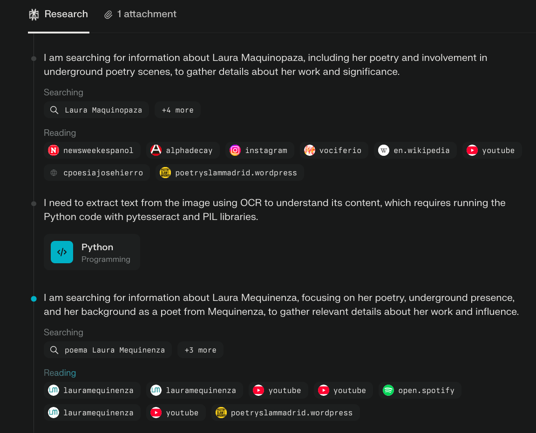Image resolution: width=536 pixels, height=433 pixels.
Task: Click the paperclip attachment icon
Action: [x=109, y=15]
